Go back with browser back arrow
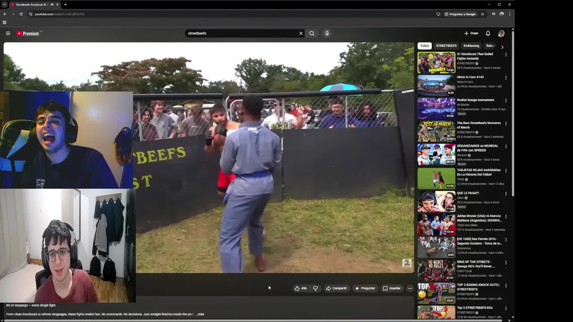Image resolution: width=573 pixels, height=322 pixels. (5, 14)
